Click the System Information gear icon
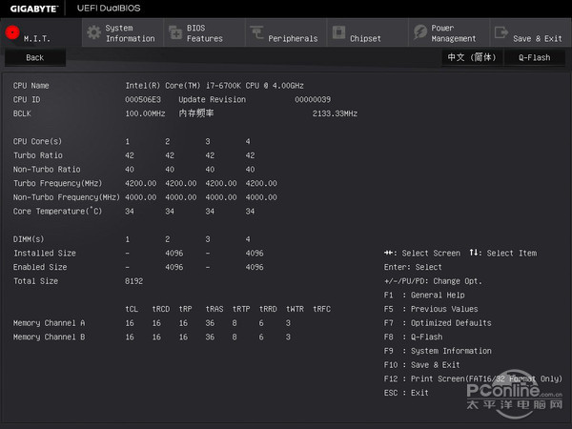The height and width of the screenshot is (429, 572). tap(93, 33)
